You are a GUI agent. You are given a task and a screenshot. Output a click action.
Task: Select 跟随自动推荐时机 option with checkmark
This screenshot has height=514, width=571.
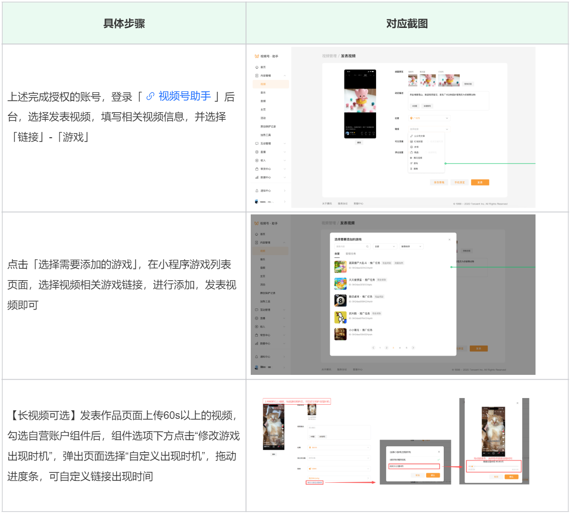[415, 460]
